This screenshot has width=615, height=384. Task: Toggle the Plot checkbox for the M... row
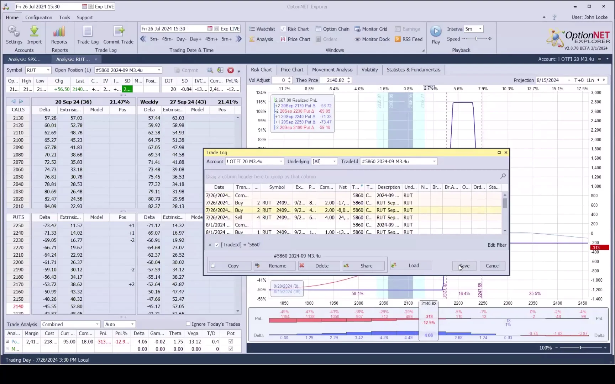[231, 349]
